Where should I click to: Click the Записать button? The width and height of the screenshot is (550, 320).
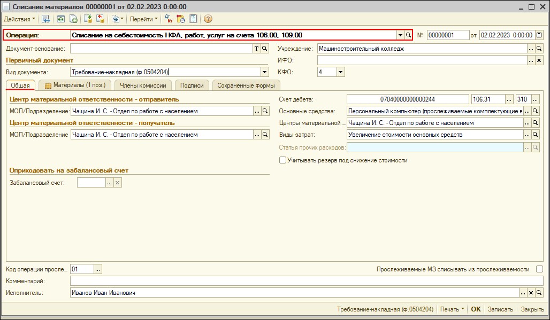[x=500, y=309]
